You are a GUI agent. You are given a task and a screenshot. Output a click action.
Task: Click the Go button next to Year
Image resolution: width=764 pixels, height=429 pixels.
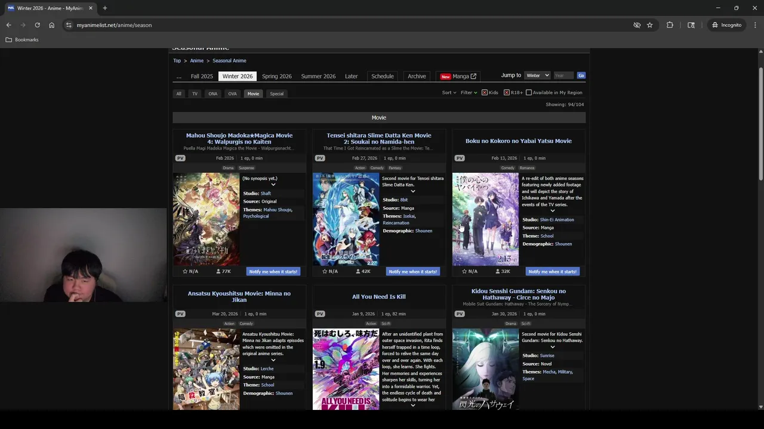[581, 76]
